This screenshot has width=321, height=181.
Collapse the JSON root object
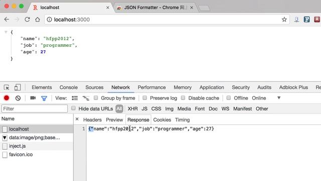pos(6,32)
